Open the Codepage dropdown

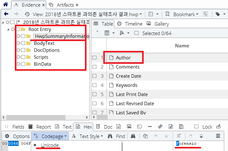tap(51, 136)
